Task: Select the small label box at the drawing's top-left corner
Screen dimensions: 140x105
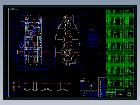Action: pos(13,9)
